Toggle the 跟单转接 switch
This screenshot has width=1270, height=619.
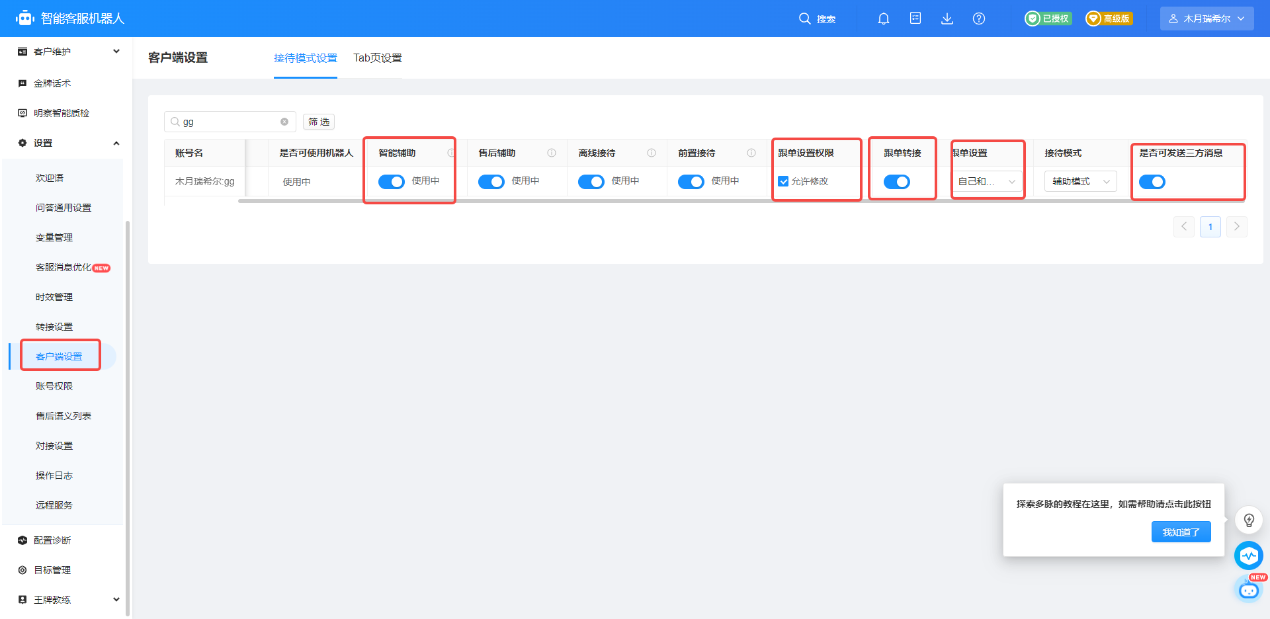click(897, 182)
